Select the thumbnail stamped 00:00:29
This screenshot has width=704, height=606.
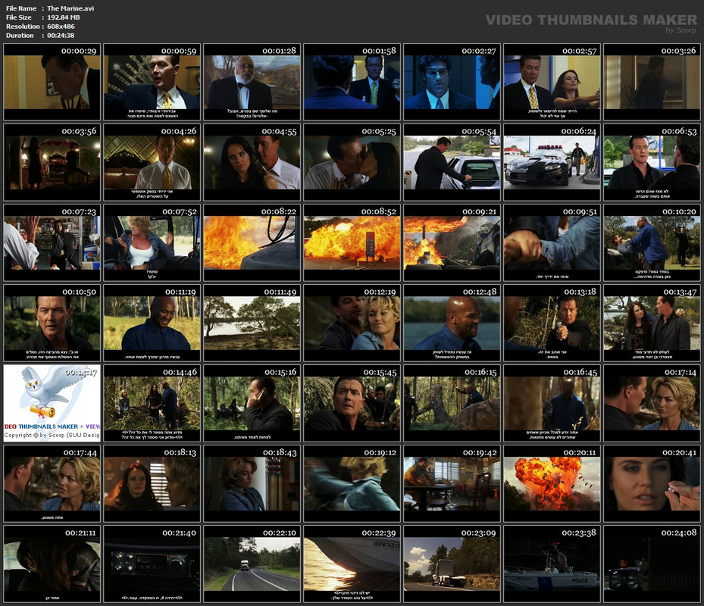[52, 82]
